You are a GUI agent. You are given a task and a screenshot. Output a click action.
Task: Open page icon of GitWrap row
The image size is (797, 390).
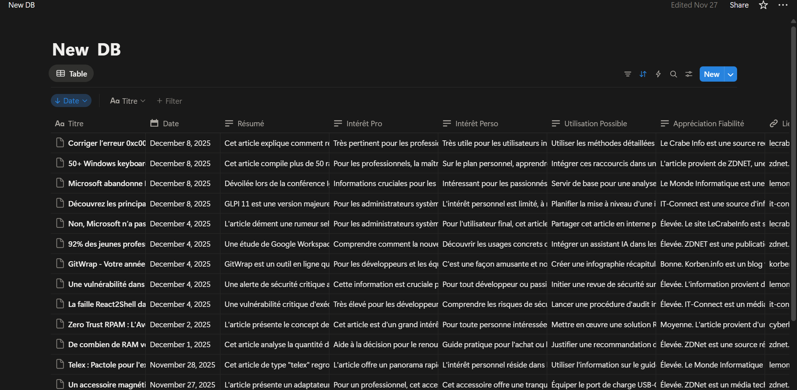click(60, 264)
